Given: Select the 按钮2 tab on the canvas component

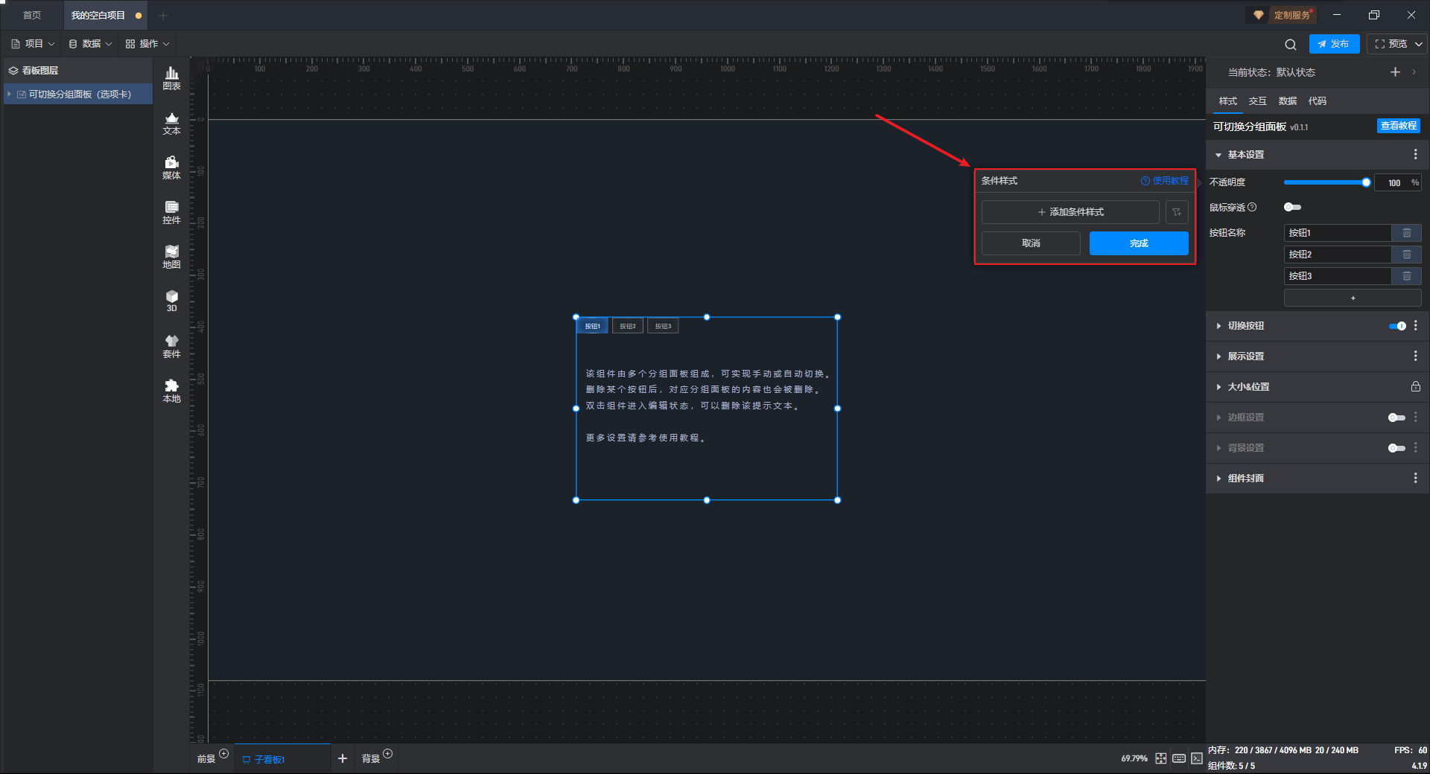Looking at the screenshot, I should click(628, 326).
